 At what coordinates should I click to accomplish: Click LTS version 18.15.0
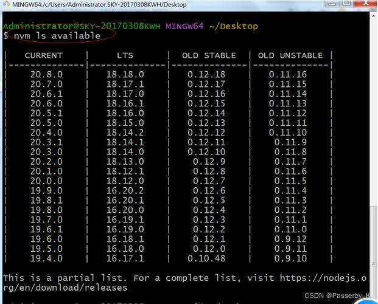[125, 123]
